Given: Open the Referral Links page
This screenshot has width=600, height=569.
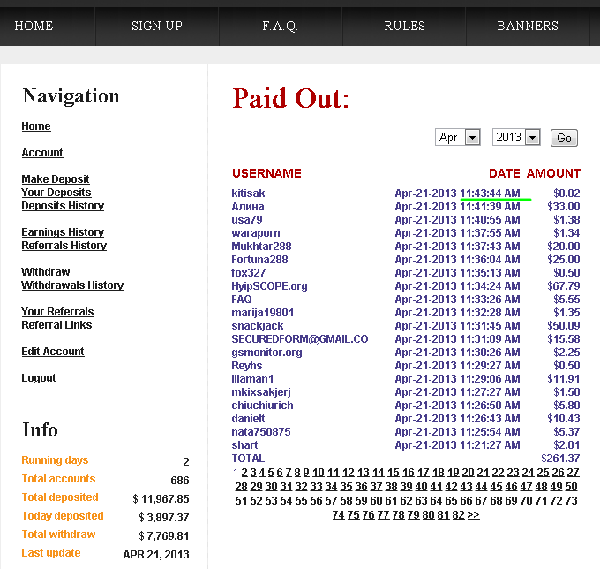Looking at the screenshot, I should click(x=56, y=325).
